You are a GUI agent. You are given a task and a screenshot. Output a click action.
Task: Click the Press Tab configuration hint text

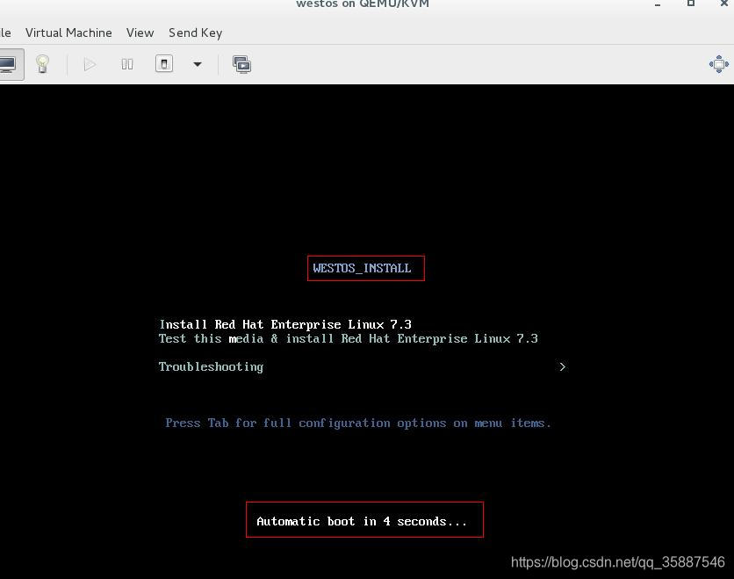point(358,423)
